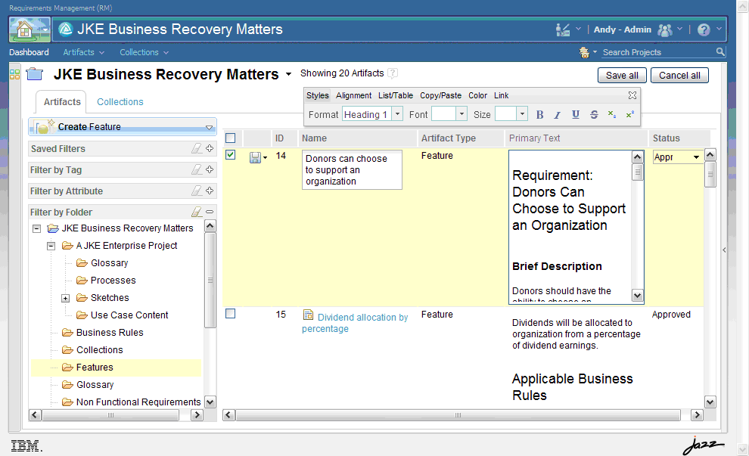Image resolution: width=749 pixels, height=456 pixels.
Task: Collapse A JKE Enterprise Project folder
Action: pyautogui.click(x=51, y=246)
